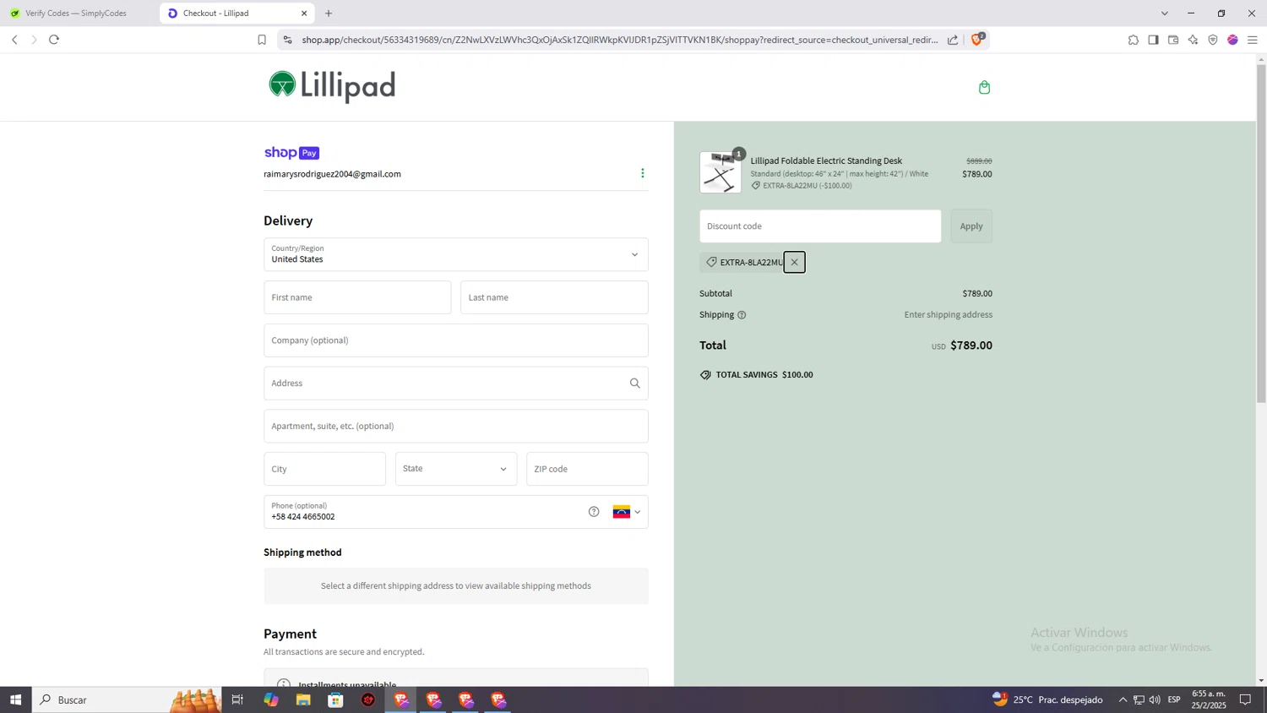Expand the tab search dropdown arrow

pos(1164,14)
